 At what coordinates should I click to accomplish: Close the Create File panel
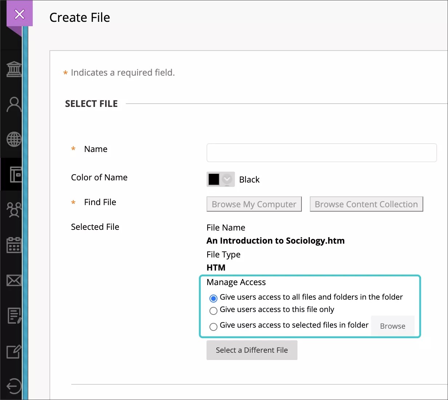point(19,14)
